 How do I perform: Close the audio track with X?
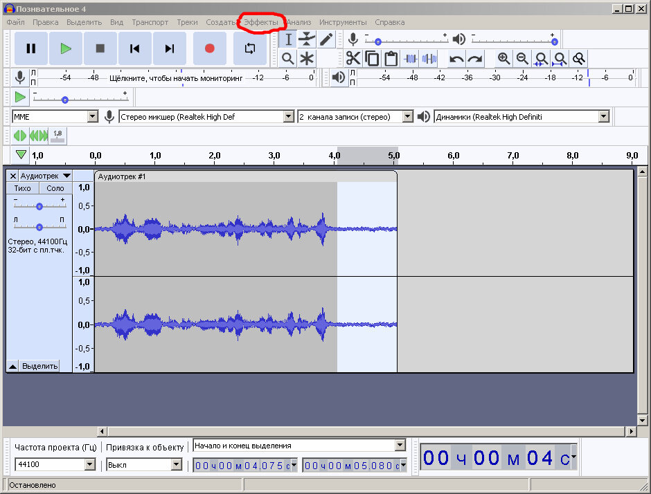(x=13, y=176)
